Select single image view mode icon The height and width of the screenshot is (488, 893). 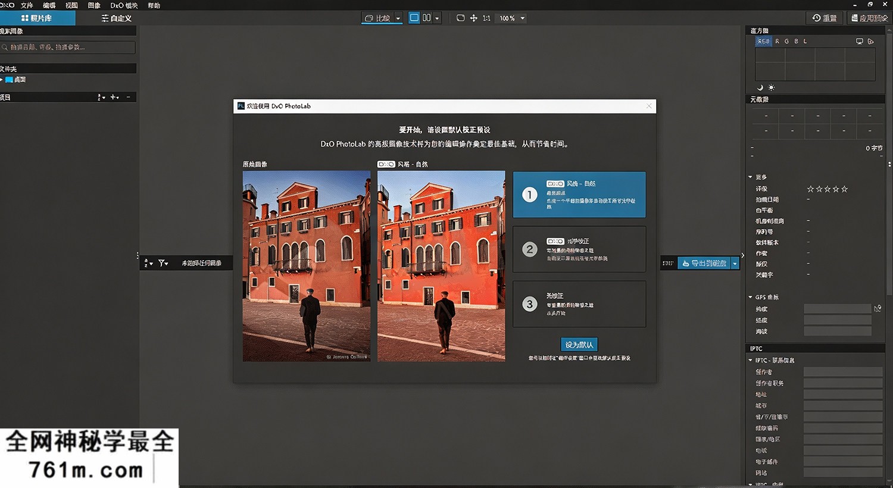pos(414,18)
